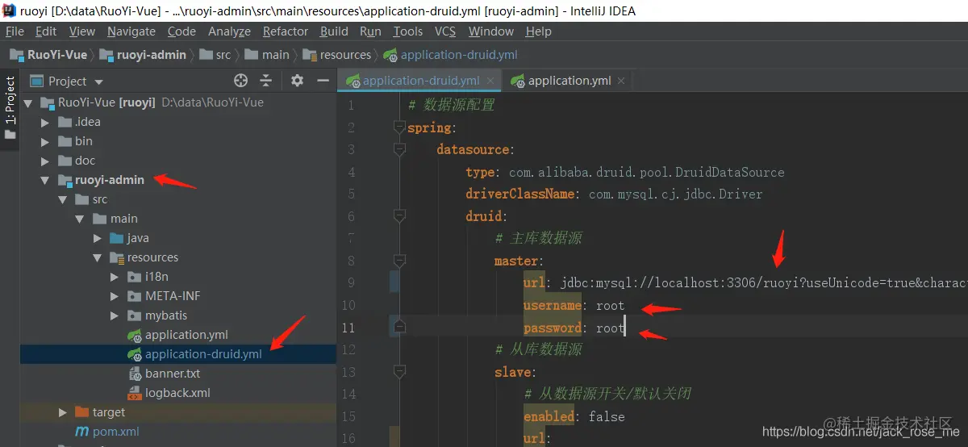The width and height of the screenshot is (968, 447).
Task: Expand the doc folder
Action: tap(47, 161)
